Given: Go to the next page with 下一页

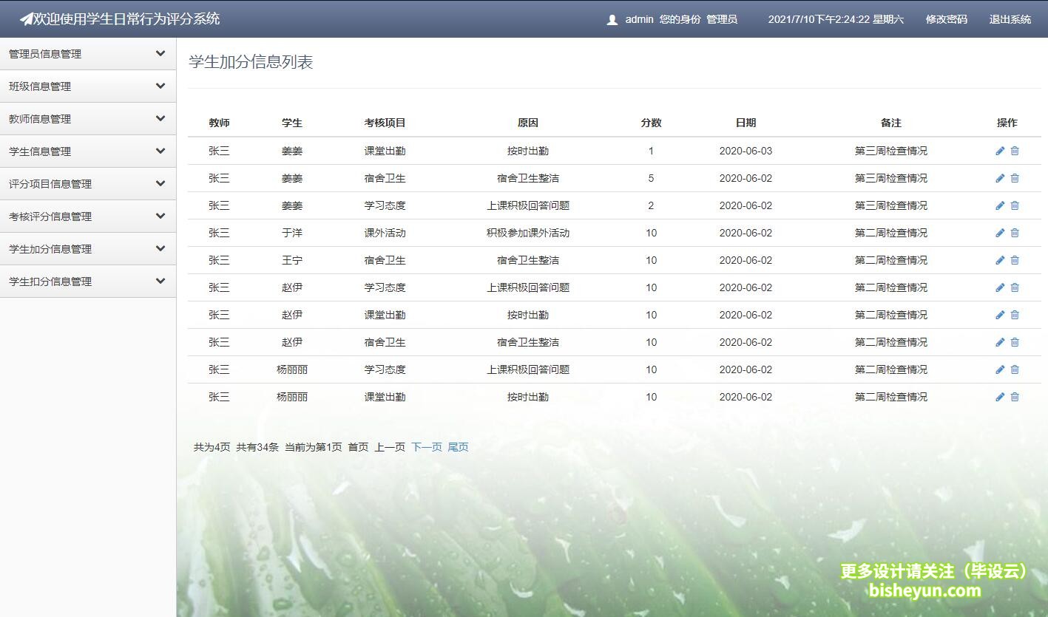Looking at the screenshot, I should click(x=426, y=446).
